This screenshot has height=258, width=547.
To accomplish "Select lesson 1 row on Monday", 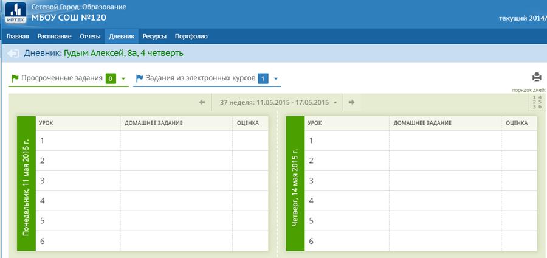I will point(152,141).
